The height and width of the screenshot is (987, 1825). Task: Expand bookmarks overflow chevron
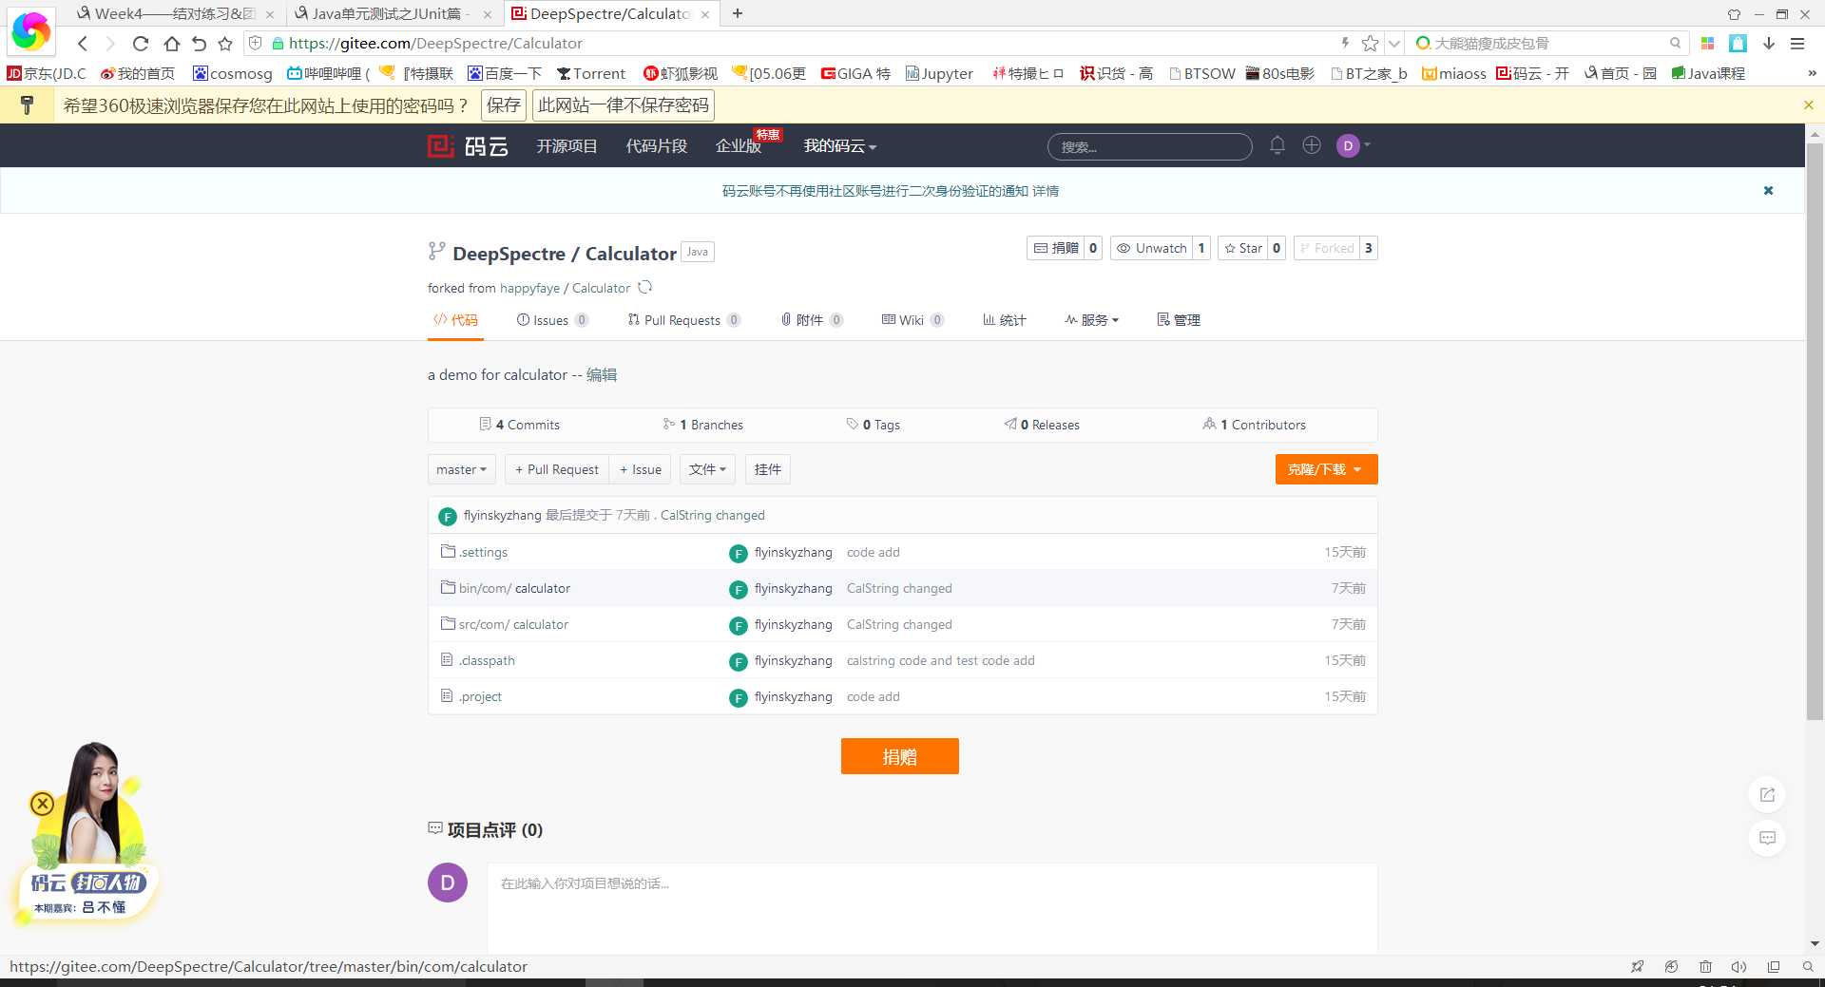(x=1811, y=73)
